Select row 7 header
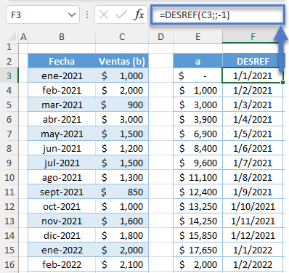Viewport: 289px width, 273px height. [9, 134]
